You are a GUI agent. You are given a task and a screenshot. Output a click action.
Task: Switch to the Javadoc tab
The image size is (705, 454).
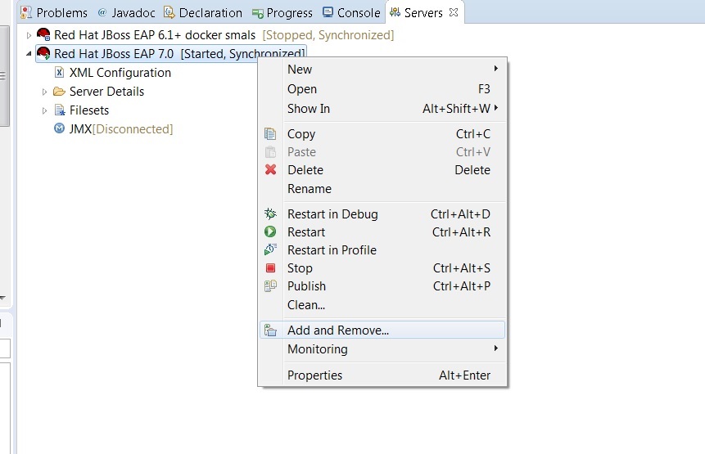pos(126,12)
